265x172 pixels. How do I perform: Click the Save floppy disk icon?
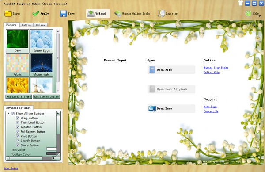point(63,14)
